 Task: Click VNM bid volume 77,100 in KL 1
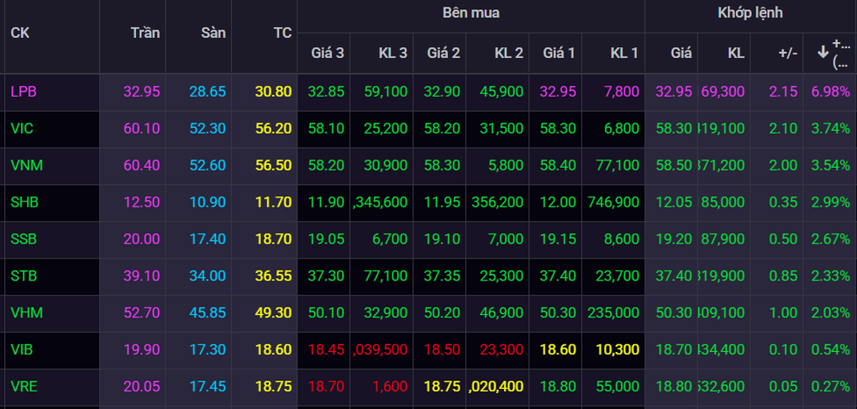click(618, 165)
